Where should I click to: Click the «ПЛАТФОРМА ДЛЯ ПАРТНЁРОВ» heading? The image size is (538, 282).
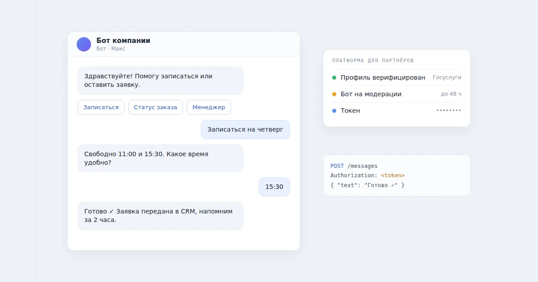(373, 60)
